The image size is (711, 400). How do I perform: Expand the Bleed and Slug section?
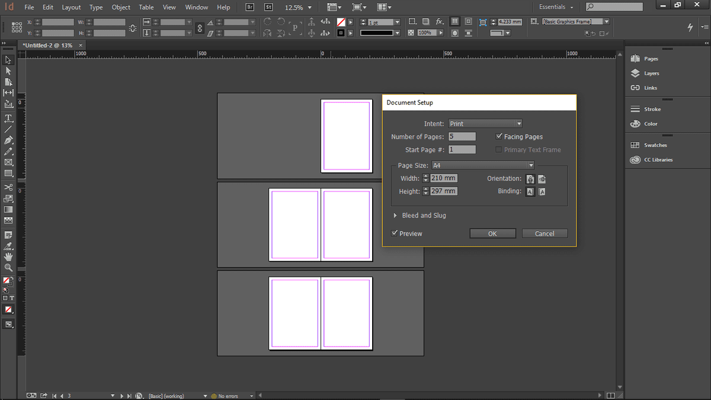(x=396, y=216)
